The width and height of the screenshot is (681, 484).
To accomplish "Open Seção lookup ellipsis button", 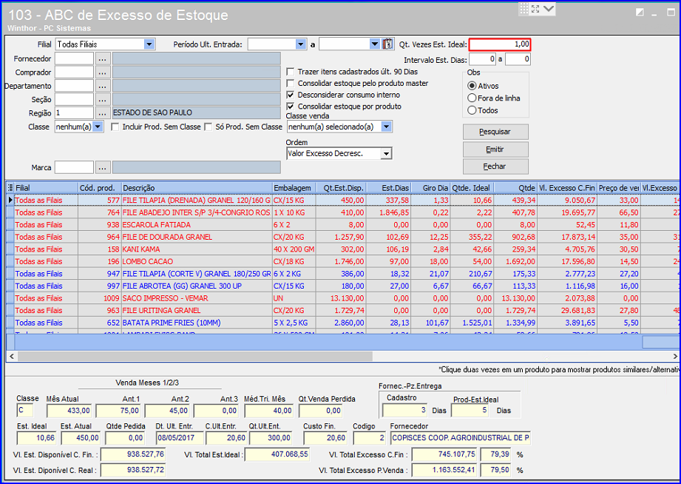I will point(102,100).
